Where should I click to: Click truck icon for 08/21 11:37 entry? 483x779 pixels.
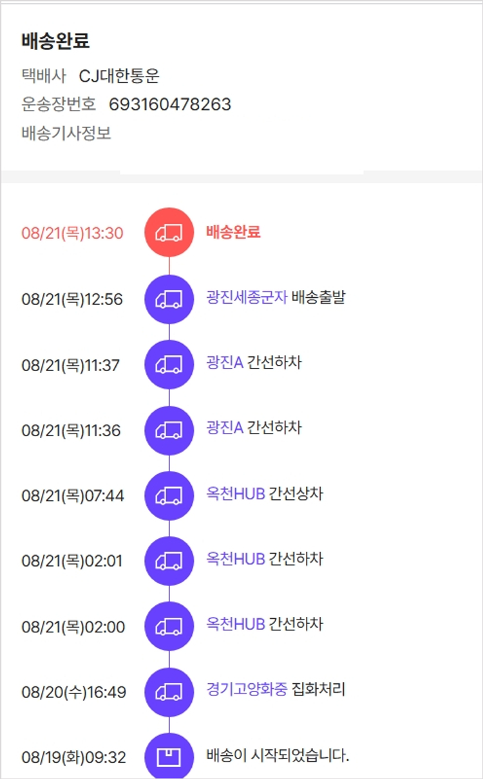[169, 365]
